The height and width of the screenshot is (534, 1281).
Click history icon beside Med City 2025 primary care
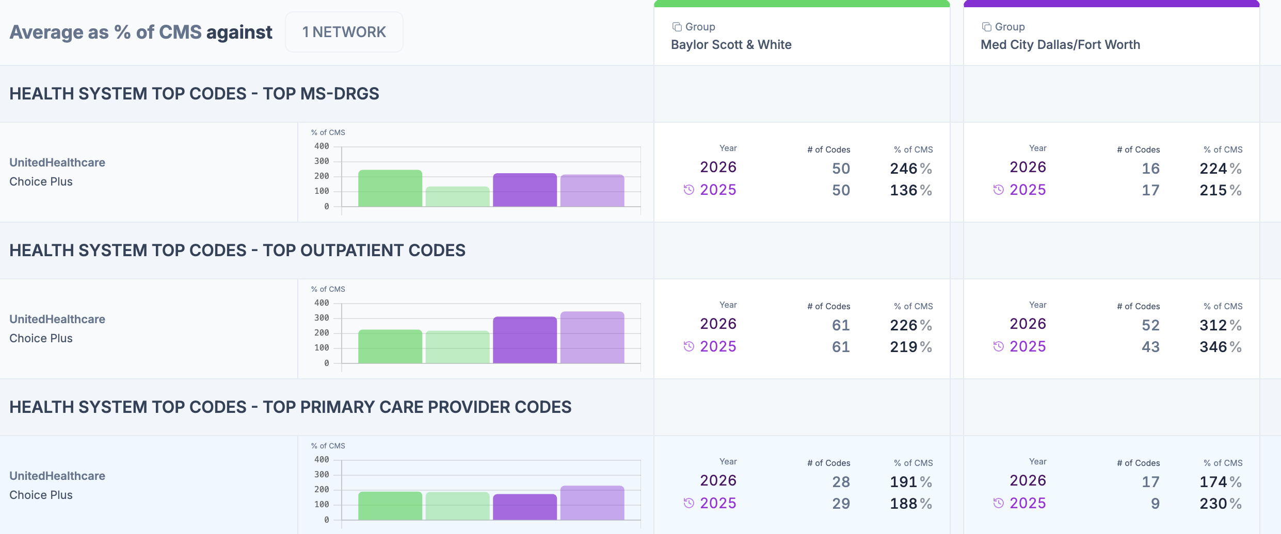pos(999,503)
